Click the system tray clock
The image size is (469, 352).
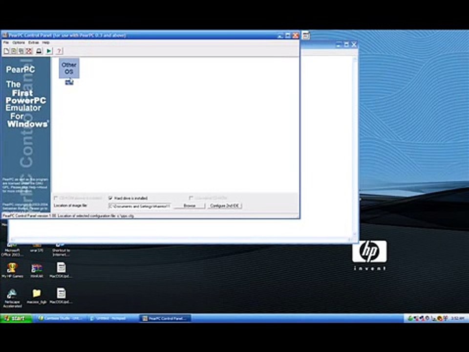coord(458,318)
